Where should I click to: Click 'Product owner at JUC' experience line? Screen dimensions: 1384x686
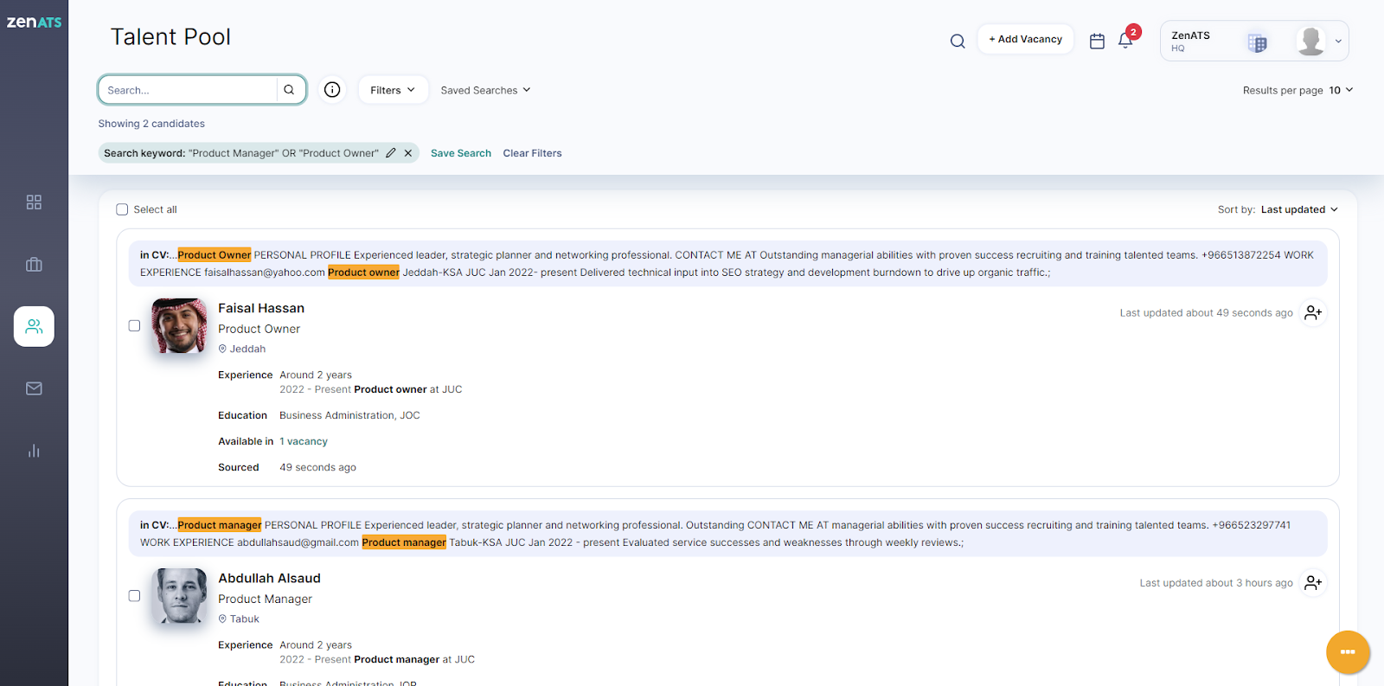click(408, 389)
